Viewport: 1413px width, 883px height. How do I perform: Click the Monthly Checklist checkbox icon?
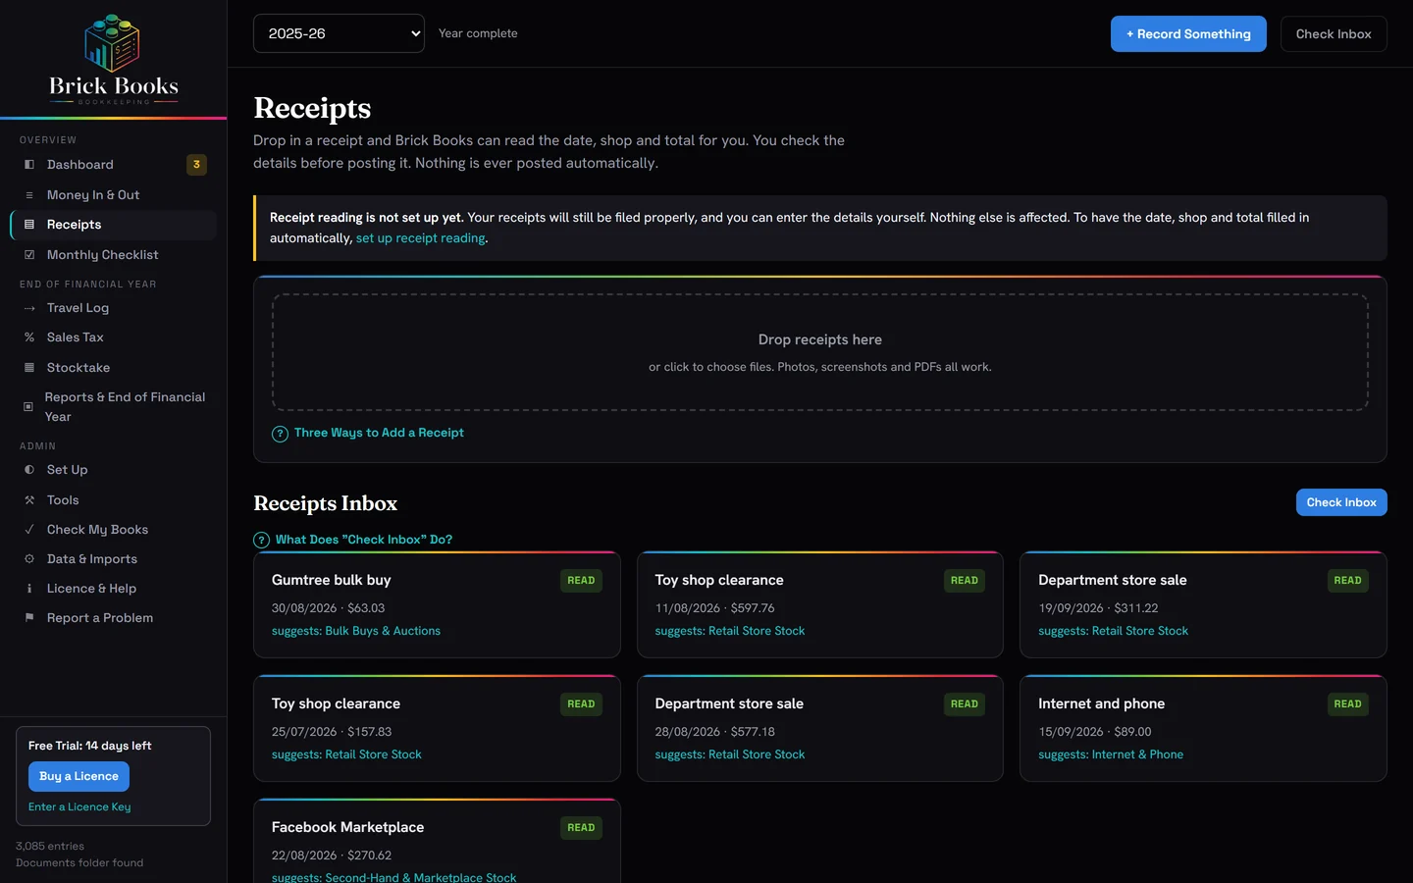pyautogui.click(x=29, y=255)
